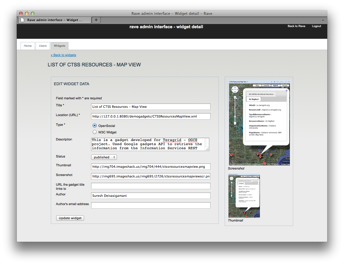
Task: Click into the Title text field
Action: (x=151, y=107)
